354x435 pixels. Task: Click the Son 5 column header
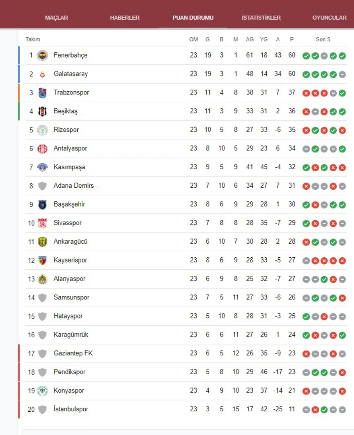coord(323,39)
